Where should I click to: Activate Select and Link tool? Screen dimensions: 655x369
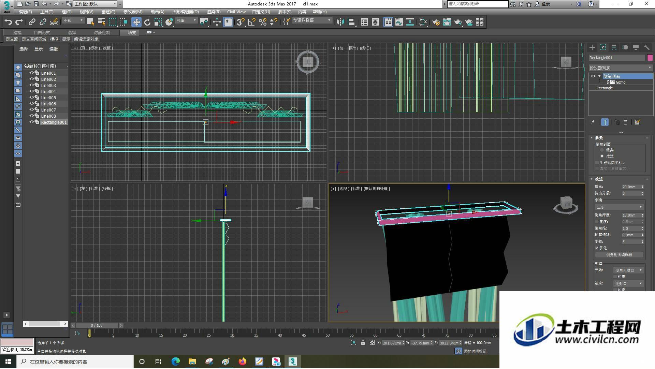click(32, 22)
